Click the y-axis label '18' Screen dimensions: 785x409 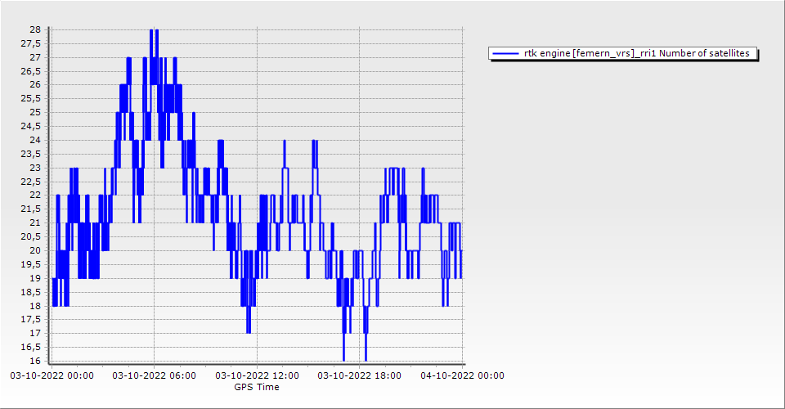coord(35,306)
